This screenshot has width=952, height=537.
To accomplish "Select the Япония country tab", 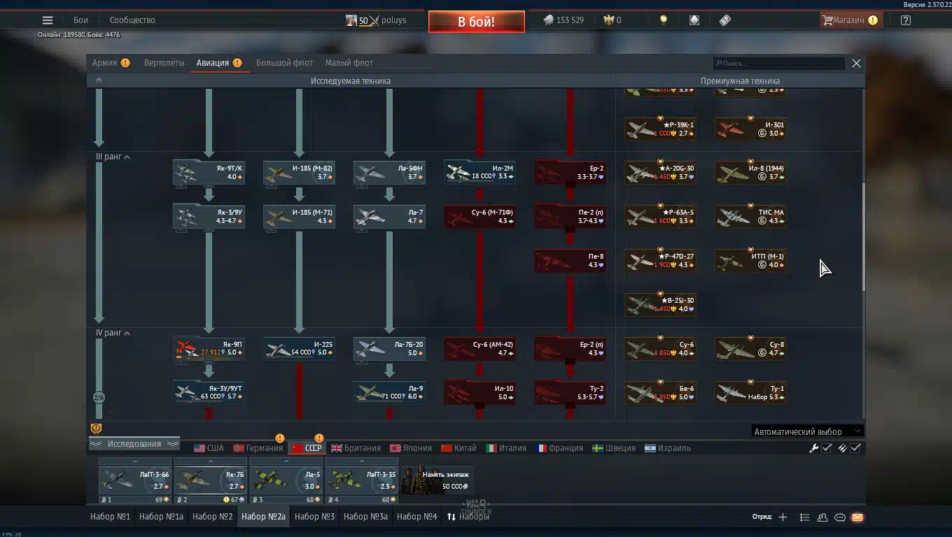I will tap(411, 448).
